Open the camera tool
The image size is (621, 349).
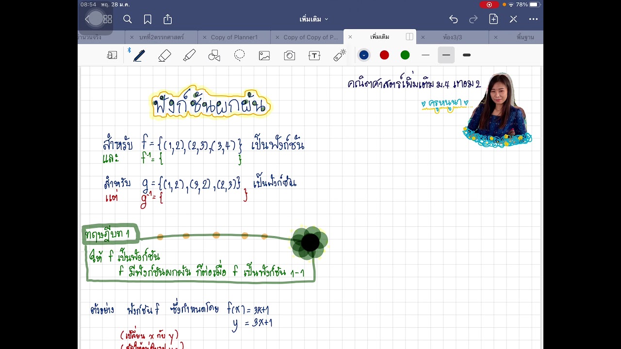[290, 55]
